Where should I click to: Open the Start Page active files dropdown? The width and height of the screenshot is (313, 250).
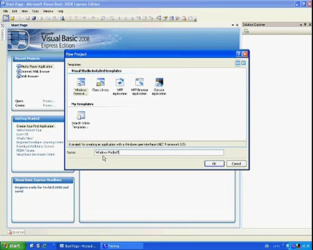(233, 25)
